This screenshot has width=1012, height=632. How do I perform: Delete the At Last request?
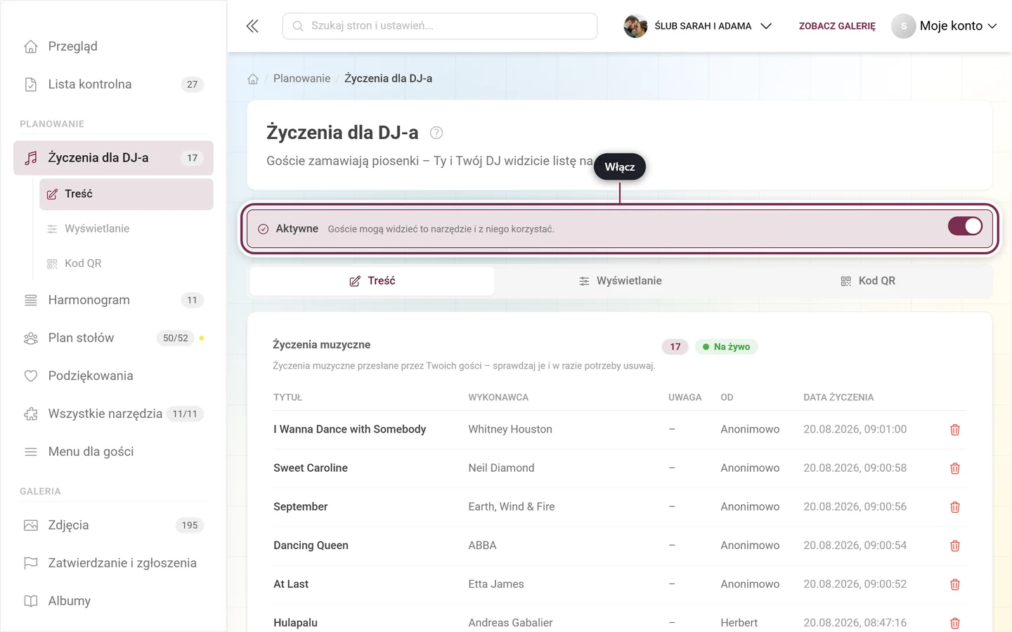[955, 584]
